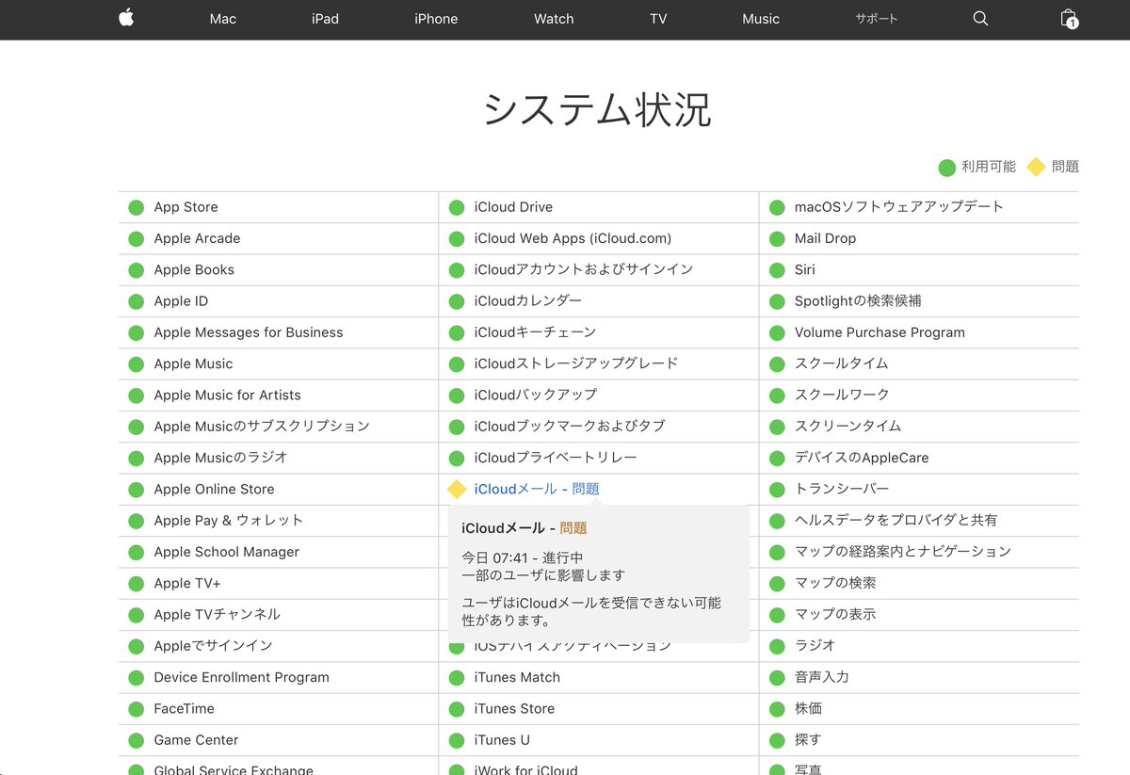Click the green status dot for iCloud Drive
The height and width of the screenshot is (775, 1130).
point(457,207)
